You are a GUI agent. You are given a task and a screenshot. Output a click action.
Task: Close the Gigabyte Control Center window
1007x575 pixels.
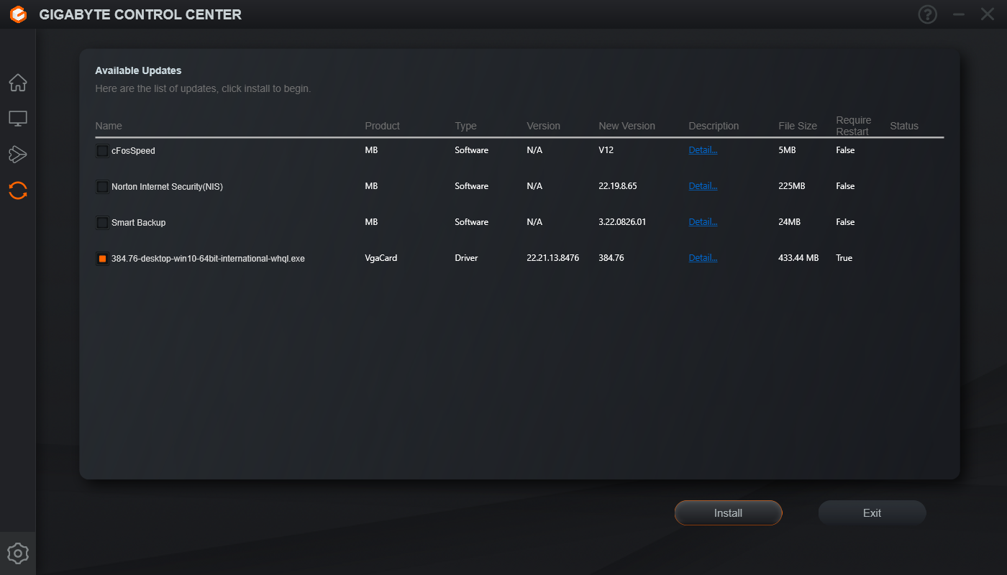point(988,14)
